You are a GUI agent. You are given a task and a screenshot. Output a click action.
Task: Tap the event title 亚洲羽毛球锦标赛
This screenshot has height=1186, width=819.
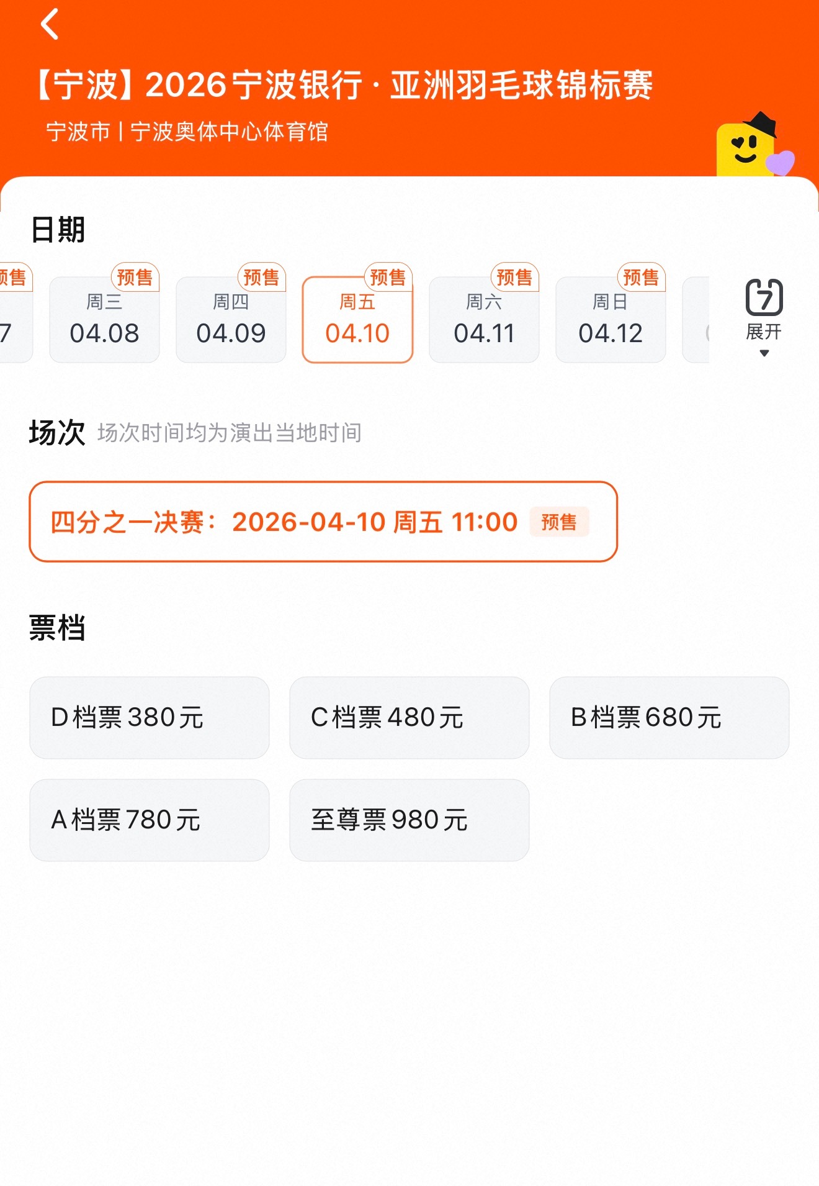pos(522,85)
